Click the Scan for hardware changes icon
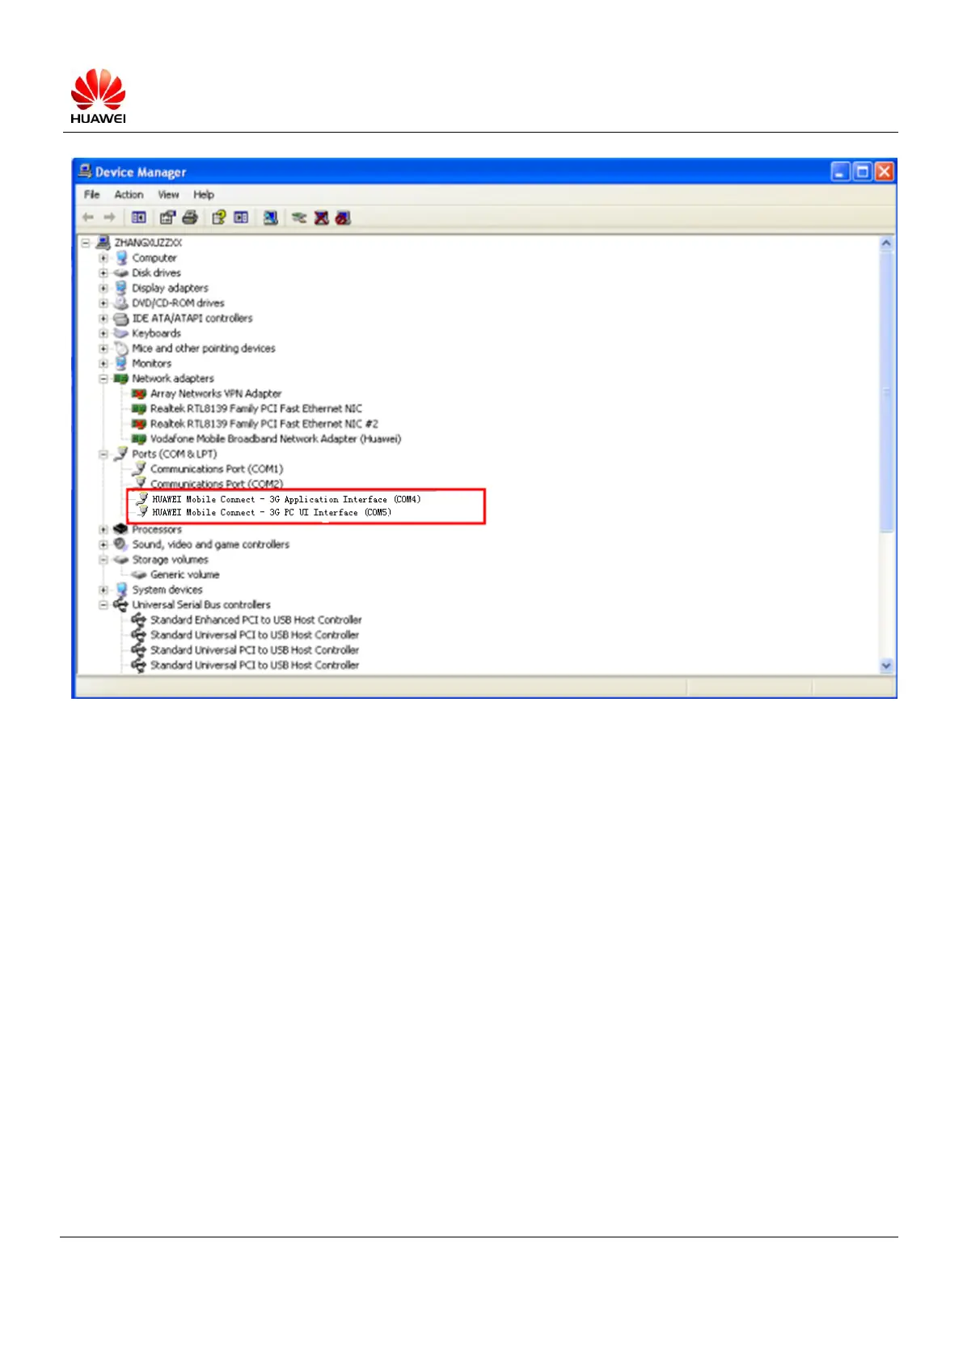 (270, 218)
